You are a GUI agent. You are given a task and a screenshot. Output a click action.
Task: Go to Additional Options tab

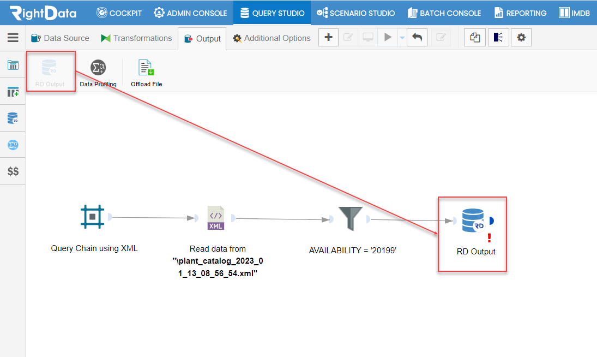[272, 38]
